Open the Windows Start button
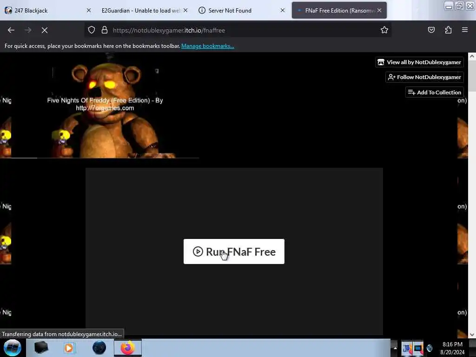 pyautogui.click(x=12, y=348)
